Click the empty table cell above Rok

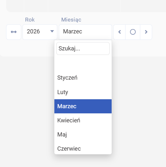pos(36,5)
